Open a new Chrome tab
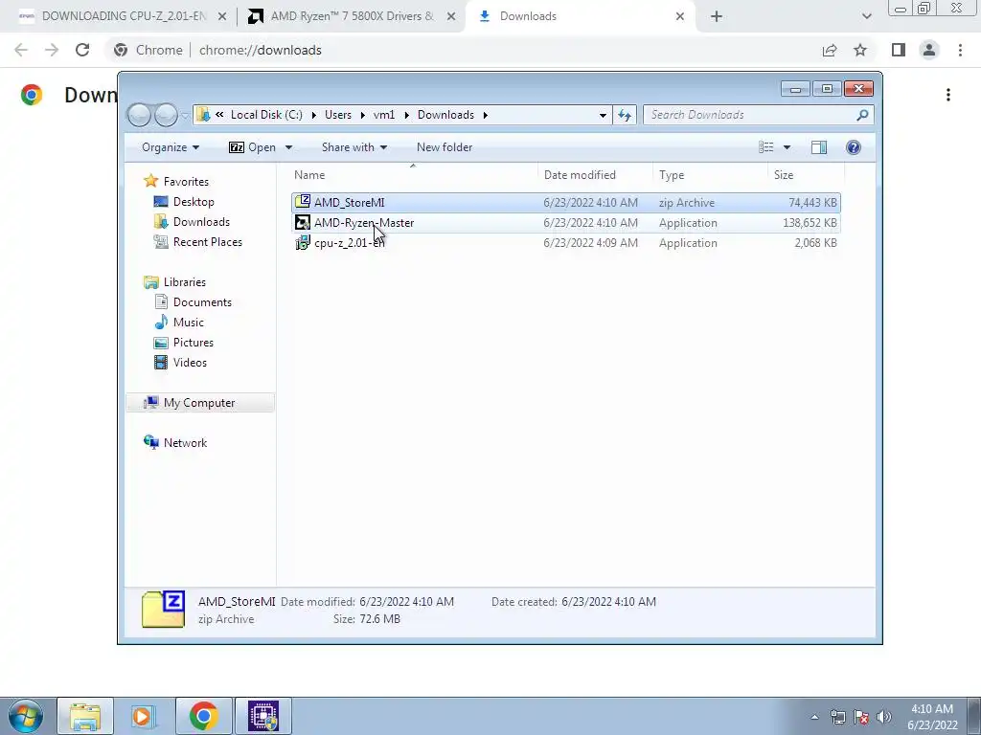981x735 pixels. [717, 17]
